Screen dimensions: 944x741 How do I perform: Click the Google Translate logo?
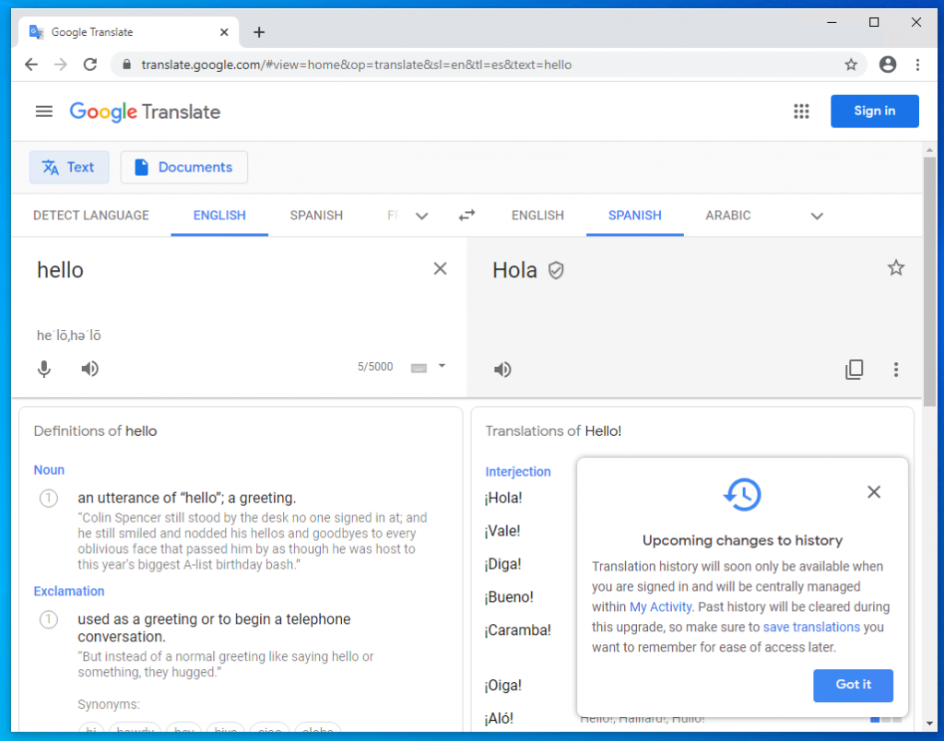click(145, 112)
